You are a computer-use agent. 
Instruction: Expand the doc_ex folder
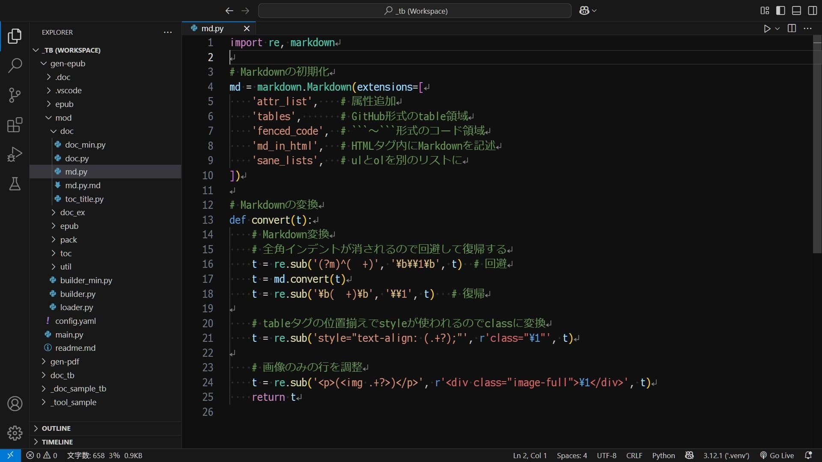coord(73,212)
